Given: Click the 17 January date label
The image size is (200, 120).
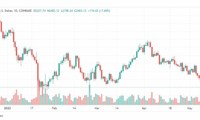Looking at the screenshot, I should (32, 108).
